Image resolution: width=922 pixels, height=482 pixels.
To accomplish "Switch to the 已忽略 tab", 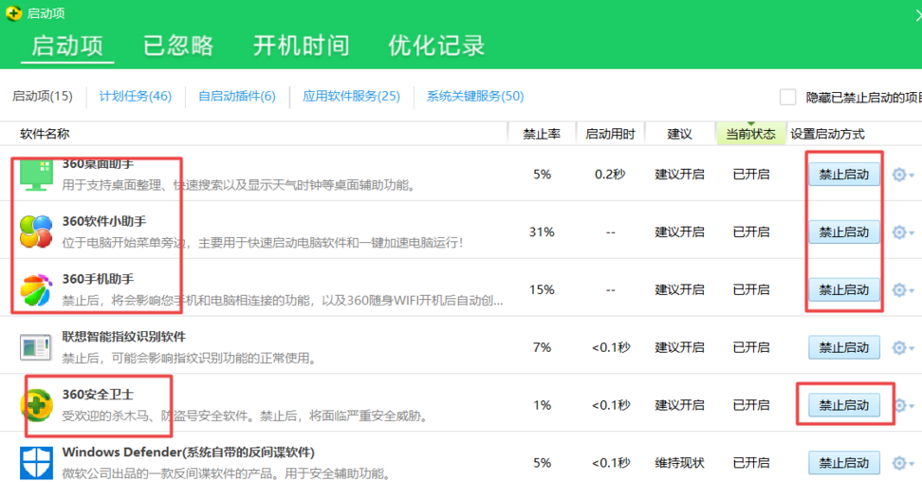I will coord(178,46).
